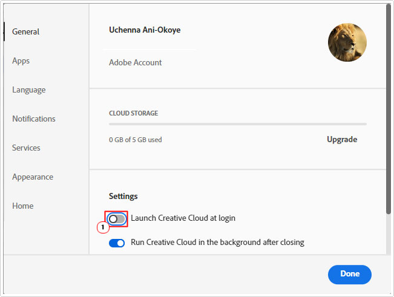
Task: Click the CLOUD STORAGE heading
Action: coord(133,113)
